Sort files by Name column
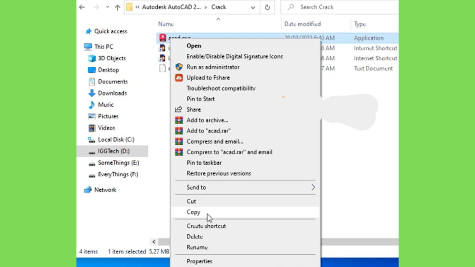The image size is (475, 267). point(166,24)
